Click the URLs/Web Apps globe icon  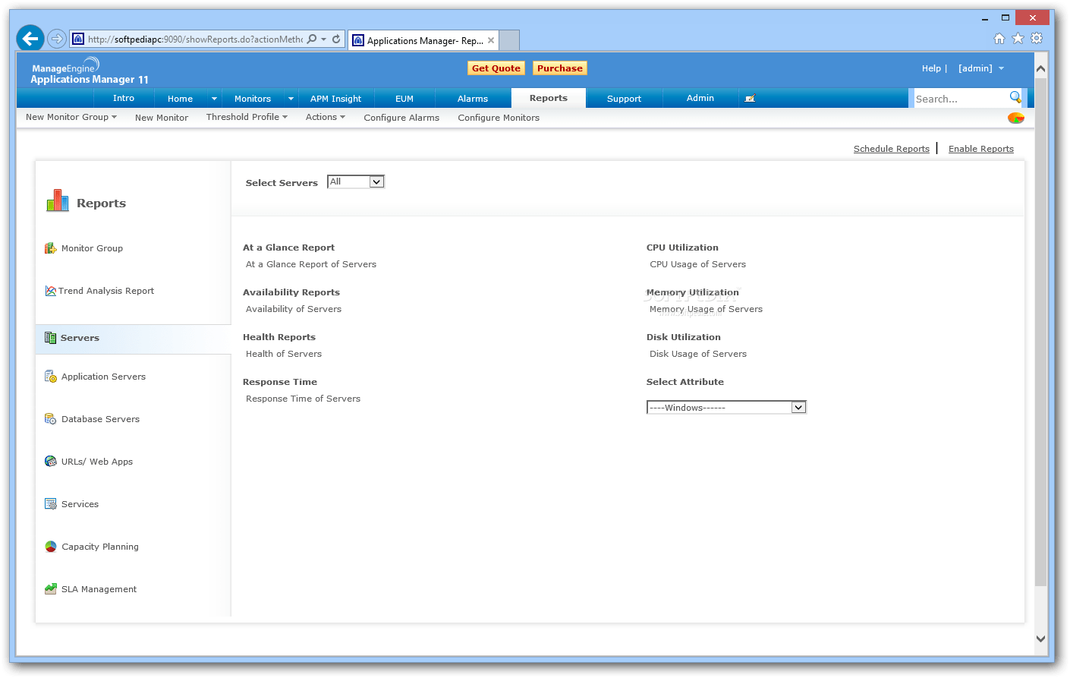pos(50,461)
